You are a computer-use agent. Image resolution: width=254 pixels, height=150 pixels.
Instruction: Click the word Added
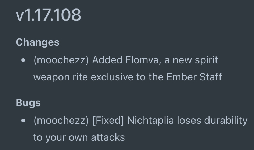(107, 60)
